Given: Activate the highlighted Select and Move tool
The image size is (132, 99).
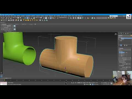Looking at the screenshot, I should click(x=28, y=18).
